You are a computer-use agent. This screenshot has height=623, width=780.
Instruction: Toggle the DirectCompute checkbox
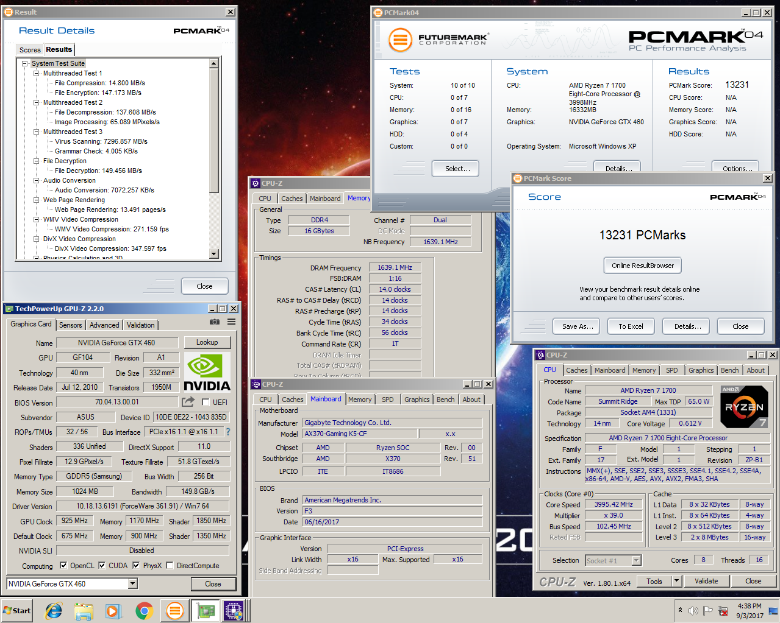pyautogui.click(x=170, y=565)
